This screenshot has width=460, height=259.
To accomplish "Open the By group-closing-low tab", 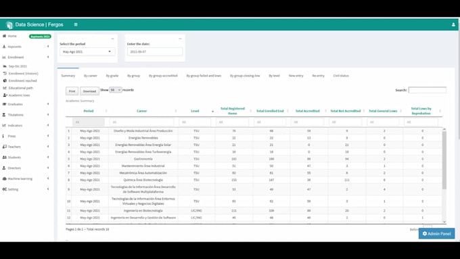I will tap(245, 76).
